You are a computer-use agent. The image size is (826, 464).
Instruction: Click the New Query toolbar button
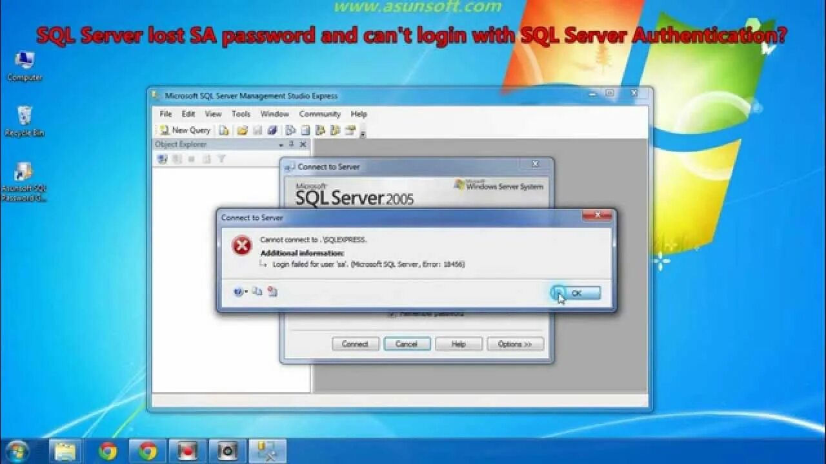(185, 130)
